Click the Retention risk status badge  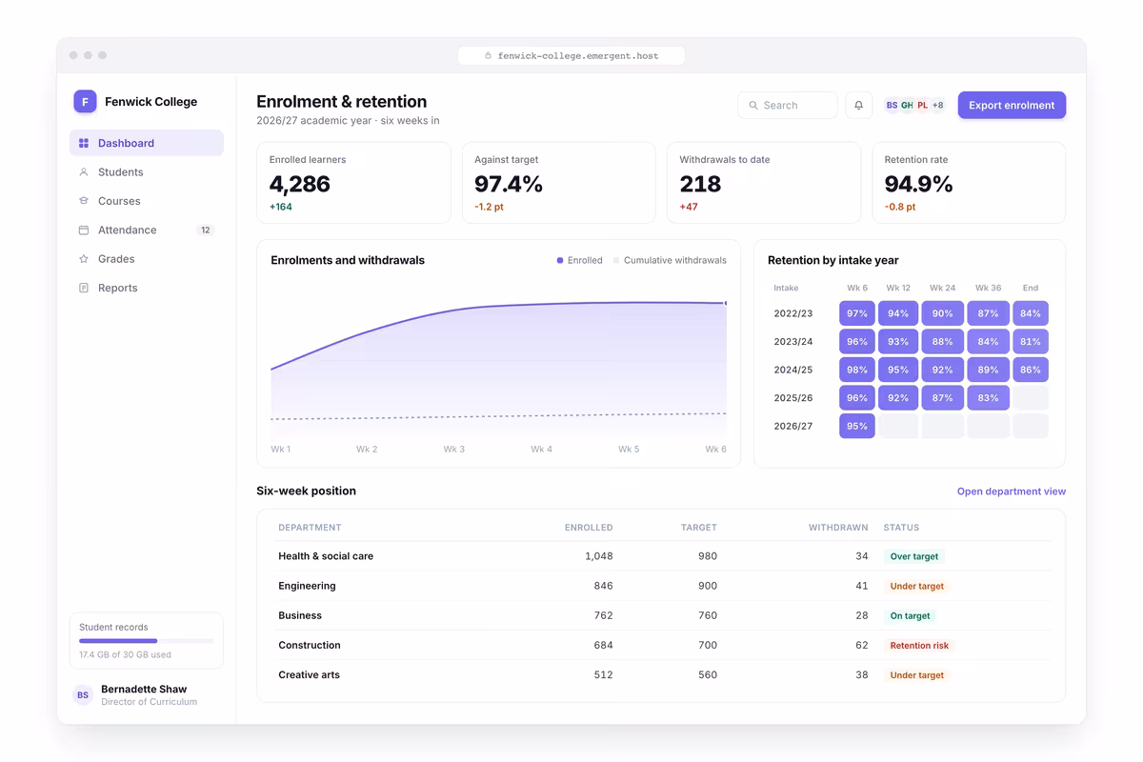click(x=919, y=646)
